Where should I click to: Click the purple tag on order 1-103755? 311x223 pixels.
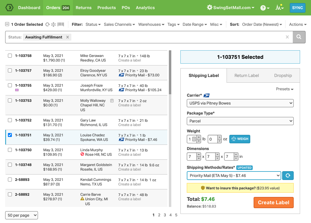coord(17,90)
